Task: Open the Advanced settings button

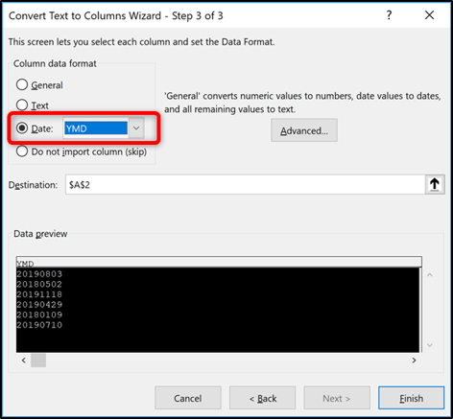Action: point(304,130)
